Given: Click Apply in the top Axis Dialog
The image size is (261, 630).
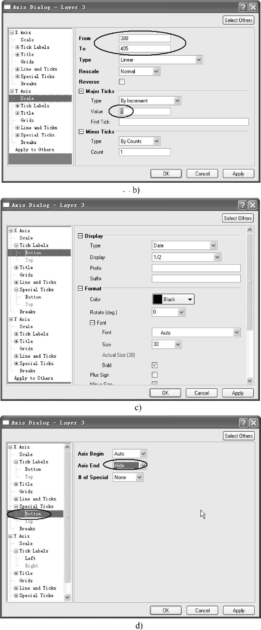Looking at the screenshot, I should [x=238, y=174].
